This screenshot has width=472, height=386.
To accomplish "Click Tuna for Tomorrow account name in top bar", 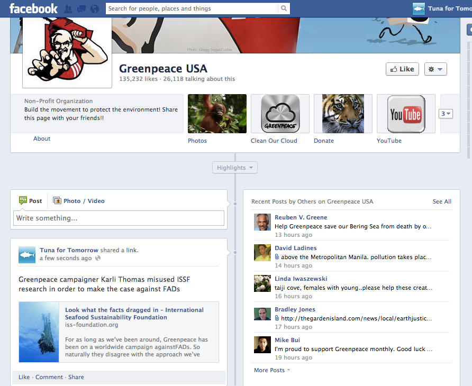I will click(x=450, y=9).
